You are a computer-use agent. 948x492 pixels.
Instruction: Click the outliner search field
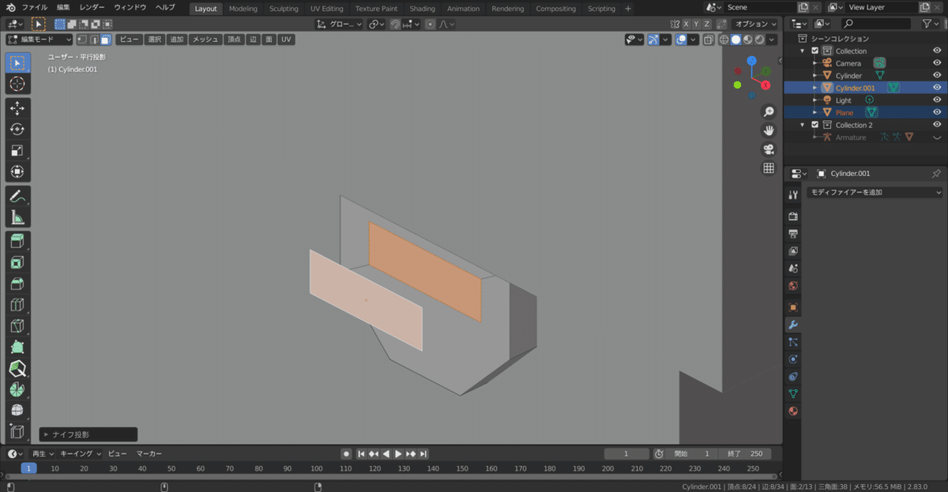click(x=877, y=24)
